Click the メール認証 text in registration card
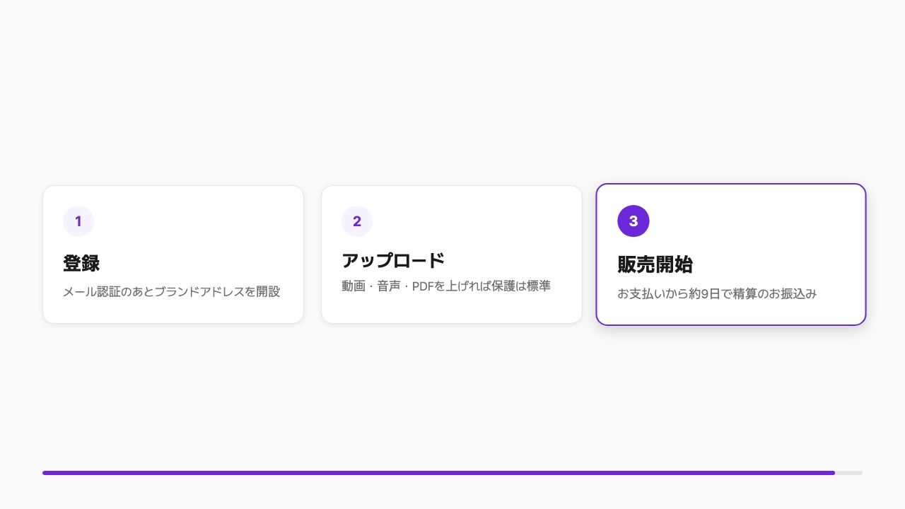Viewport: 905px width, 509px height. pos(92,291)
